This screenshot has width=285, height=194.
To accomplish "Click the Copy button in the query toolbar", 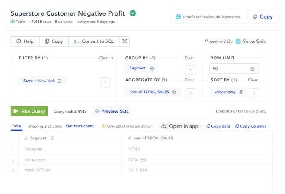I will click(54, 41).
